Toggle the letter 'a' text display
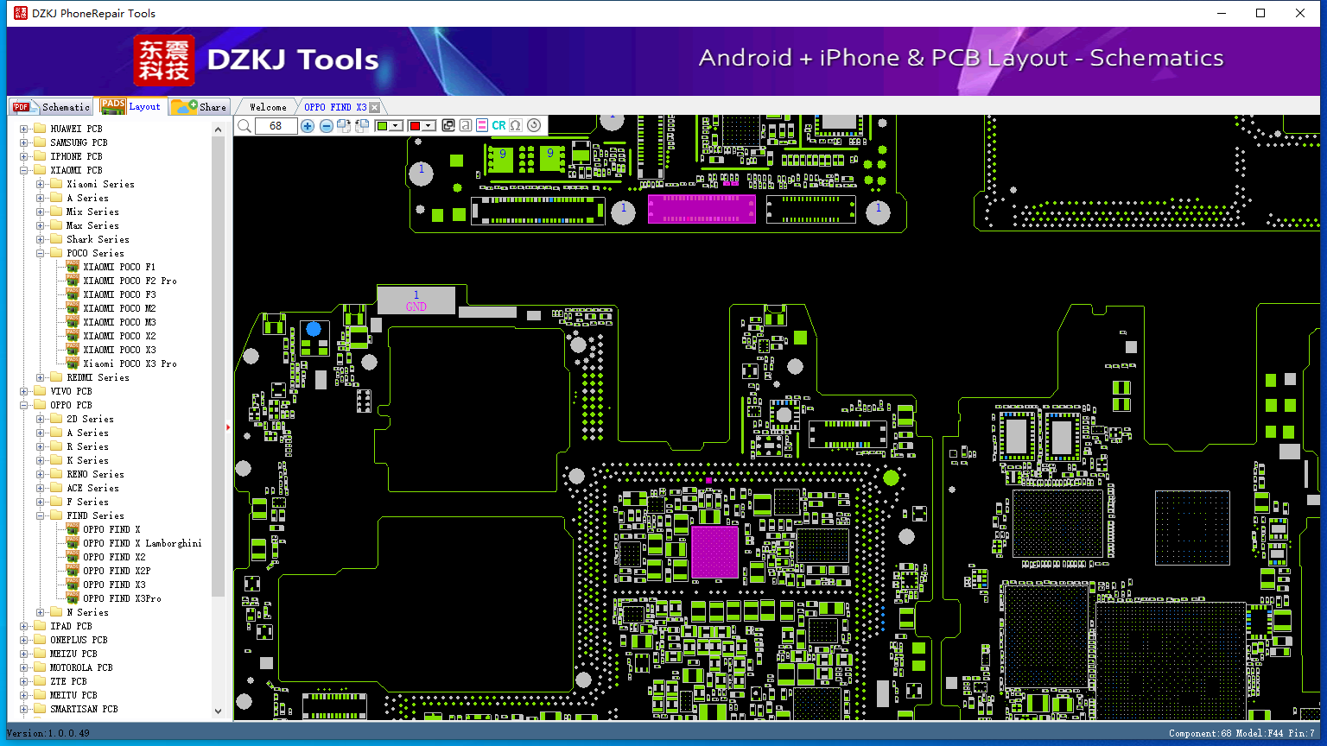Screen dimensions: 1327x746 (466, 125)
